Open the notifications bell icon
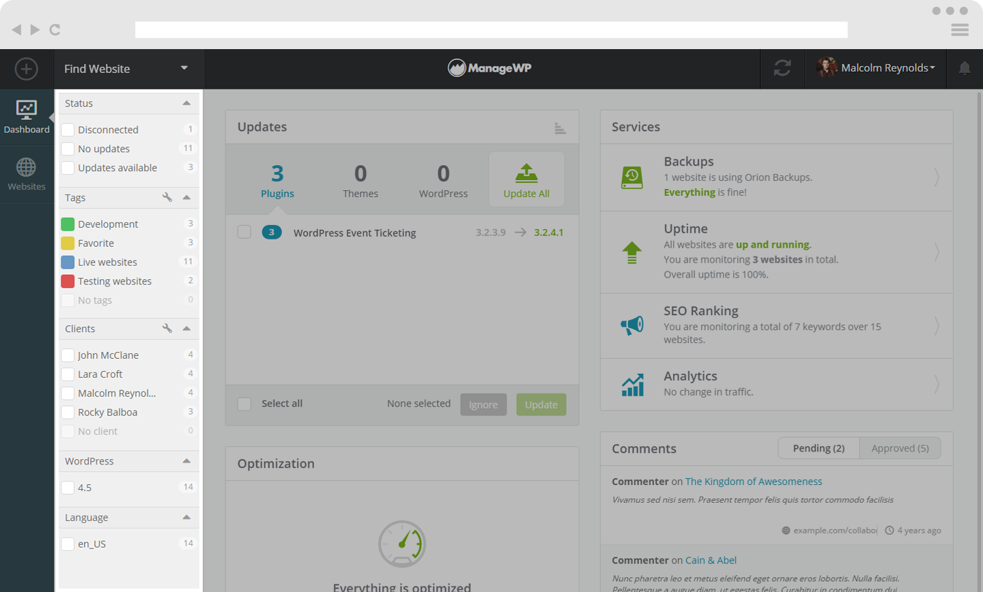 965,68
